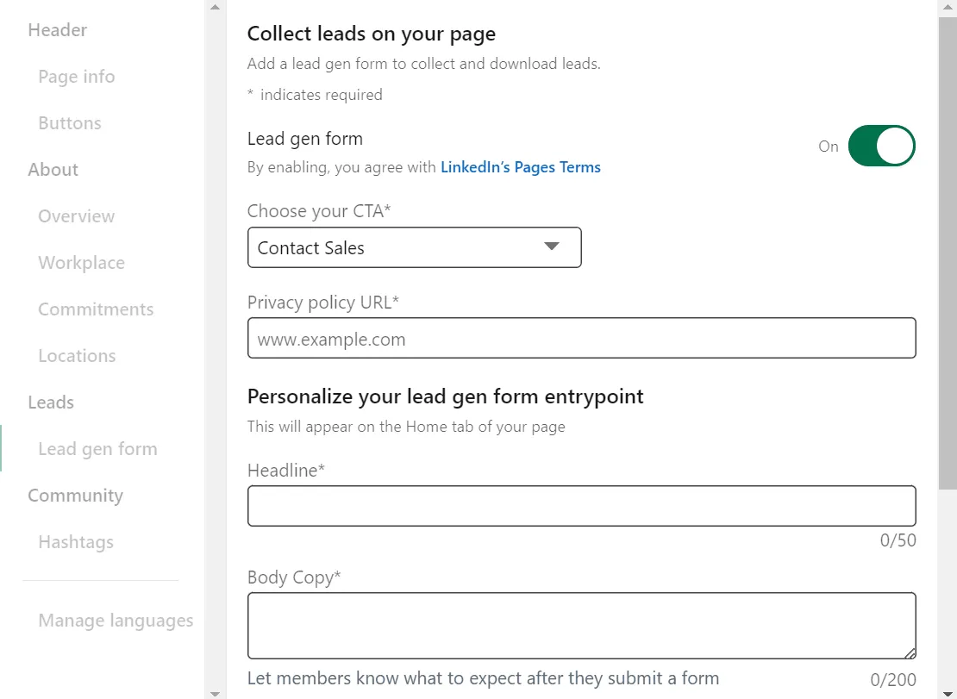The height and width of the screenshot is (699, 957).
Task: Disable the Lead gen form toggle
Action: (x=881, y=146)
